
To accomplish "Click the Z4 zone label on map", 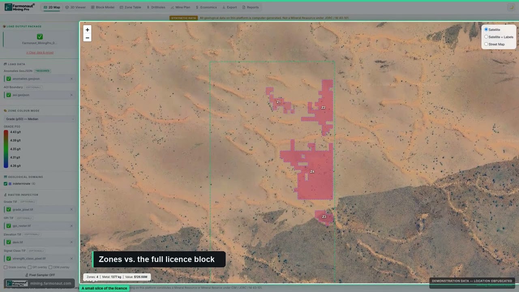I will click(312, 172).
